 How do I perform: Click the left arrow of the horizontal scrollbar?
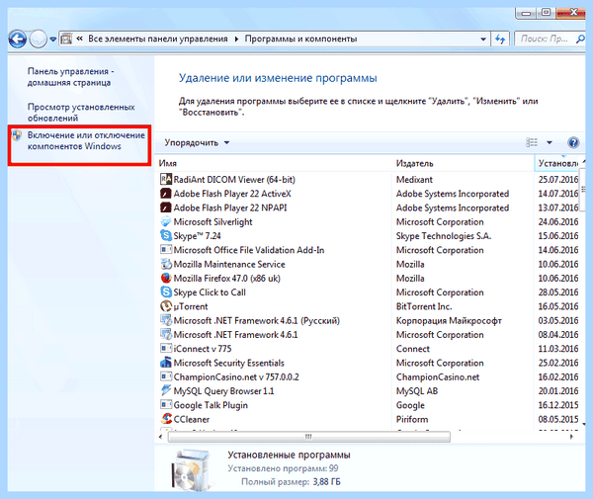tap(161, 437)
